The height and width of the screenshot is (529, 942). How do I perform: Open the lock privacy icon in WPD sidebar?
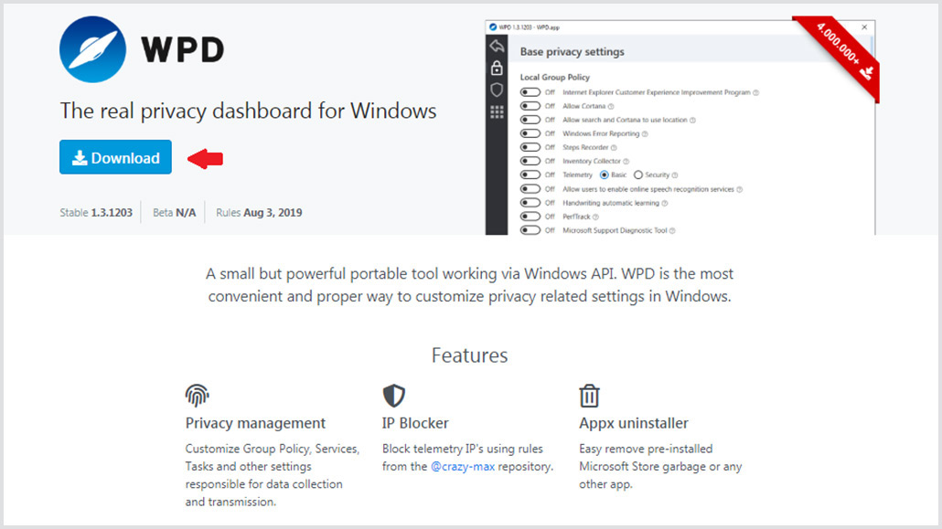(497, 68)
